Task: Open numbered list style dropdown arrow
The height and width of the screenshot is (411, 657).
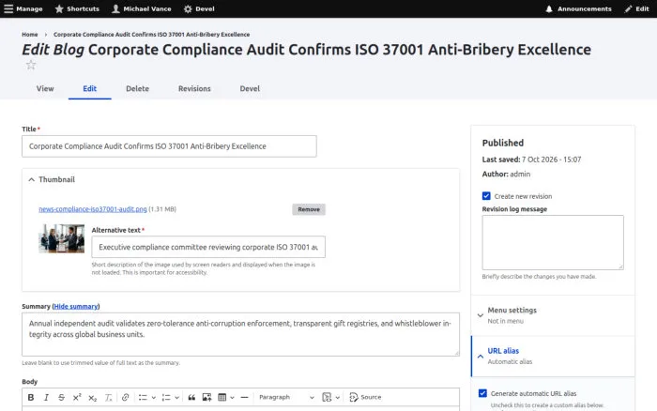Action: point(176,397)
